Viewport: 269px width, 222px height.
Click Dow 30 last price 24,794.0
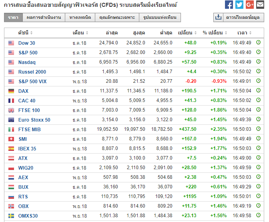point(108,43)
